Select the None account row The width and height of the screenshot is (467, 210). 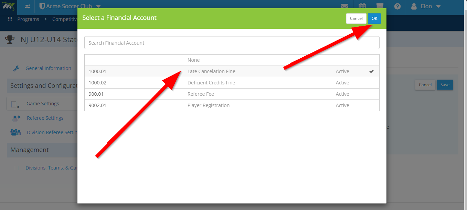tap(232, 60)
